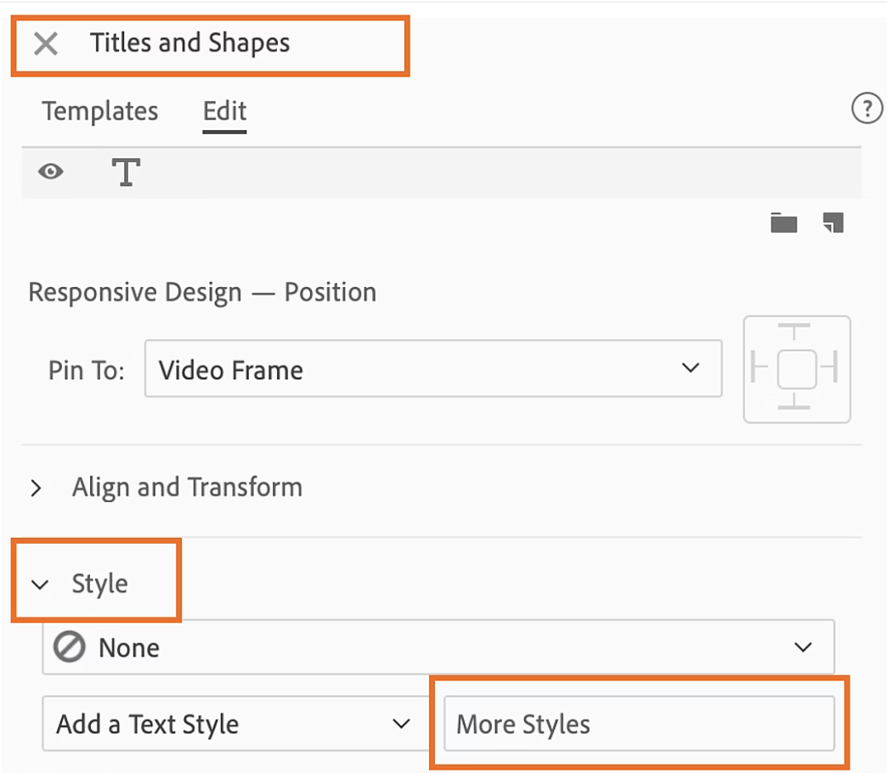This screenshot has width=887, height=773.
Task: Click the Titles and Shapes panel title
Action: pos(190,43)
